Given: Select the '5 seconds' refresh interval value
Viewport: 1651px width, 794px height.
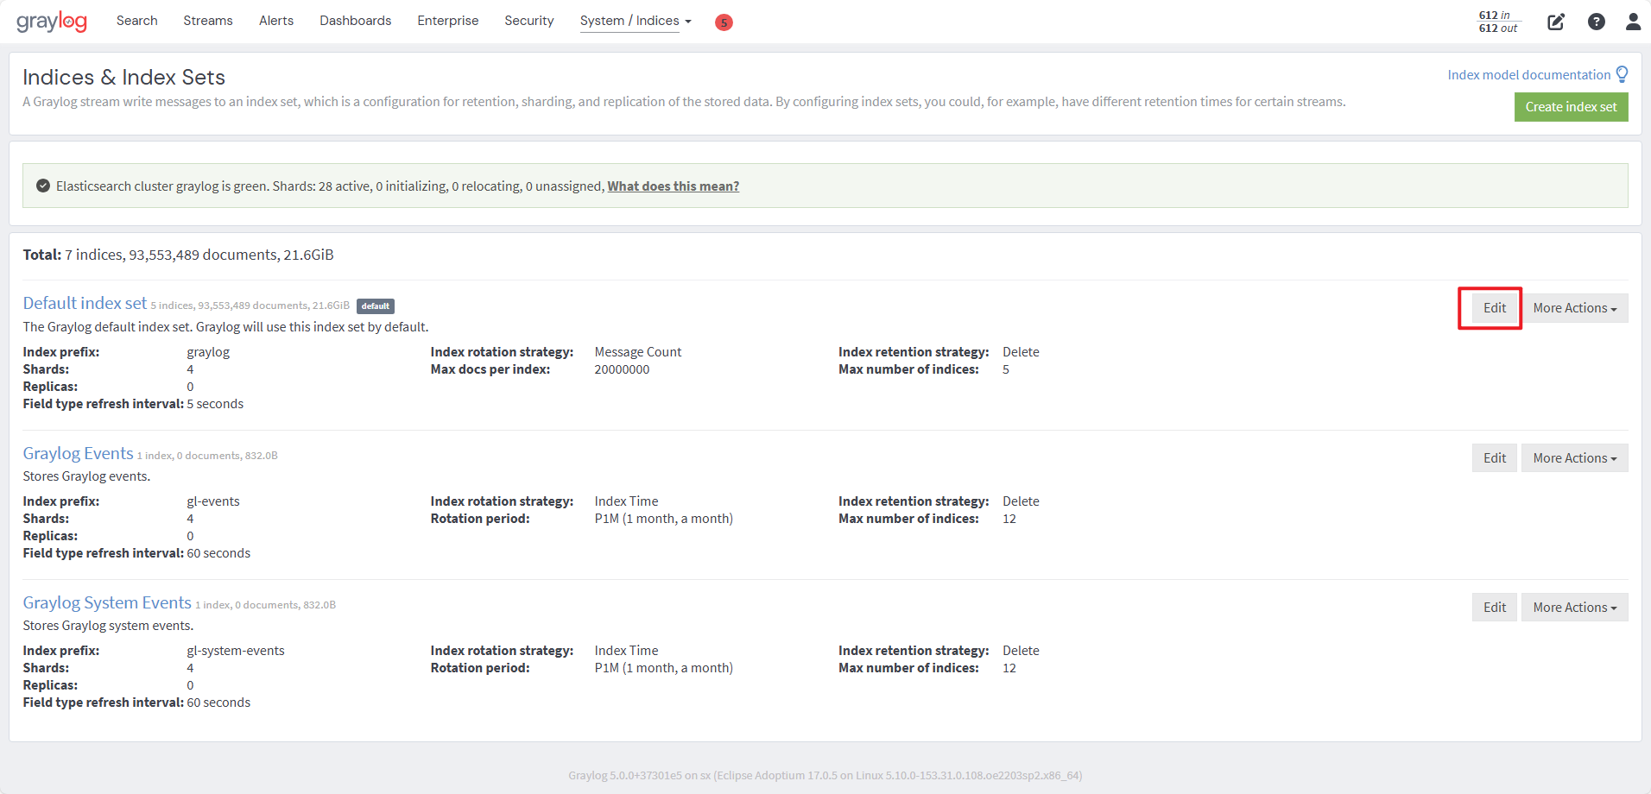Looking at the screenshot, I should click(215, 404).
